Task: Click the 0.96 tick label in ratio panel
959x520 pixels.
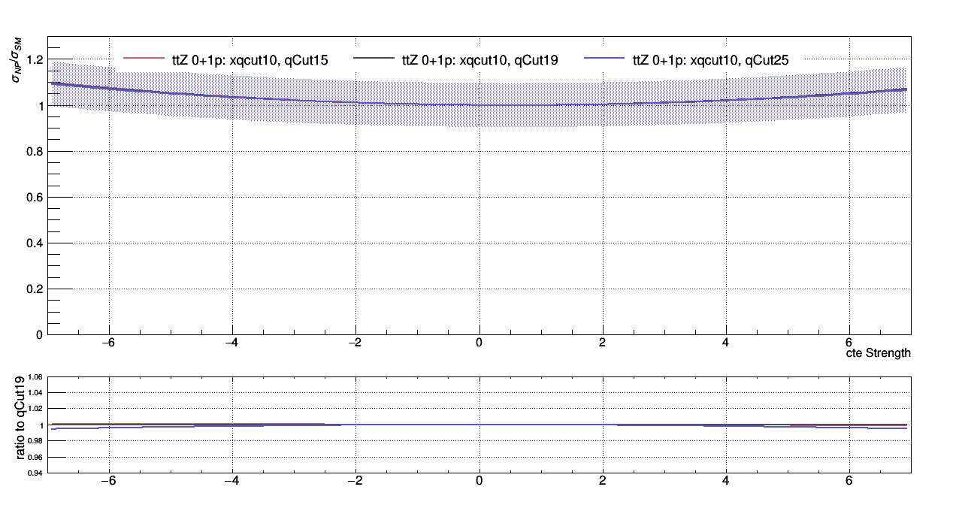Action: click(35, 458)
